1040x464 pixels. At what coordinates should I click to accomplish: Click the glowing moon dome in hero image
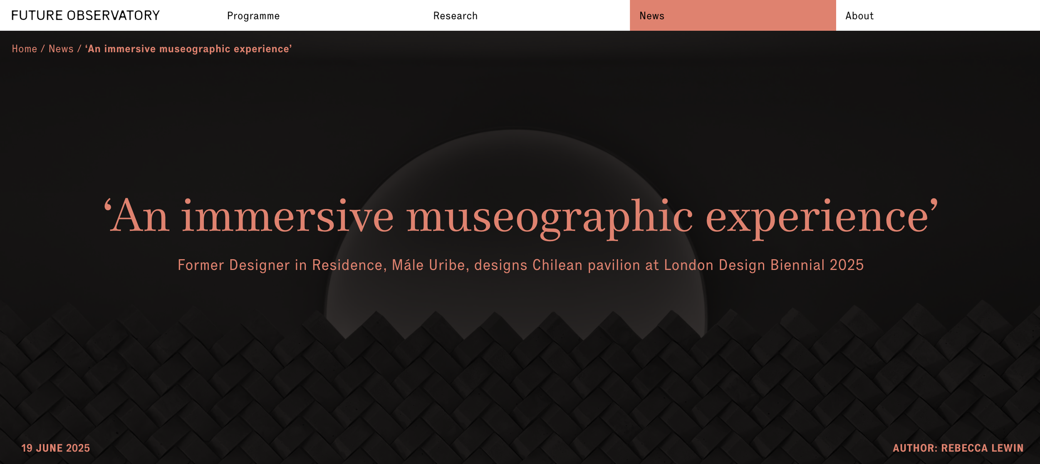[x=516, y=166]
